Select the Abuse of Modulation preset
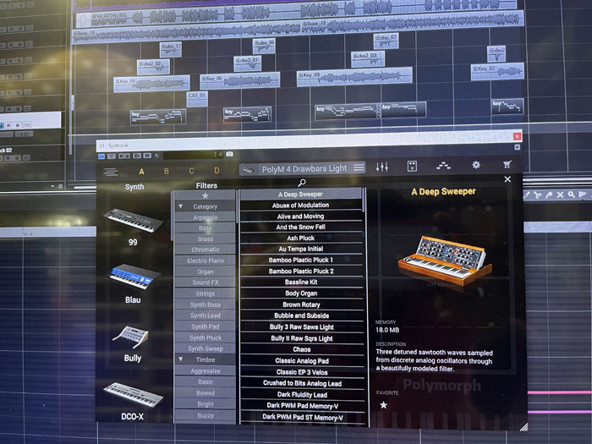 click(x=300, y=206)
